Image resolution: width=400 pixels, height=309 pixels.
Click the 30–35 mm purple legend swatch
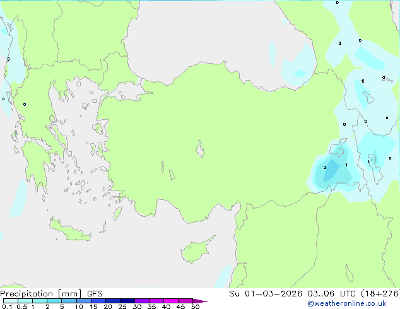coord(142,301)
